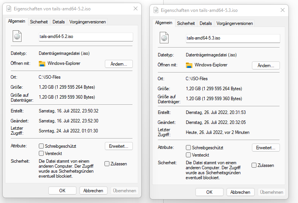This screenshot has width=298, height=203.
Task: Click last access Heute, 26. Juli 2022, vor 2 Minuten
Action: [x=218, y=132]
